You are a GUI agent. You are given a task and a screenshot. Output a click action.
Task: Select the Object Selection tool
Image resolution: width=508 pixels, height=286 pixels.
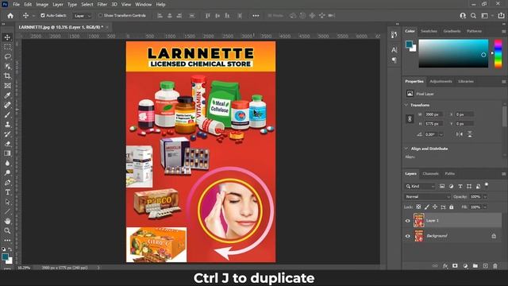[x=7, y=67]
